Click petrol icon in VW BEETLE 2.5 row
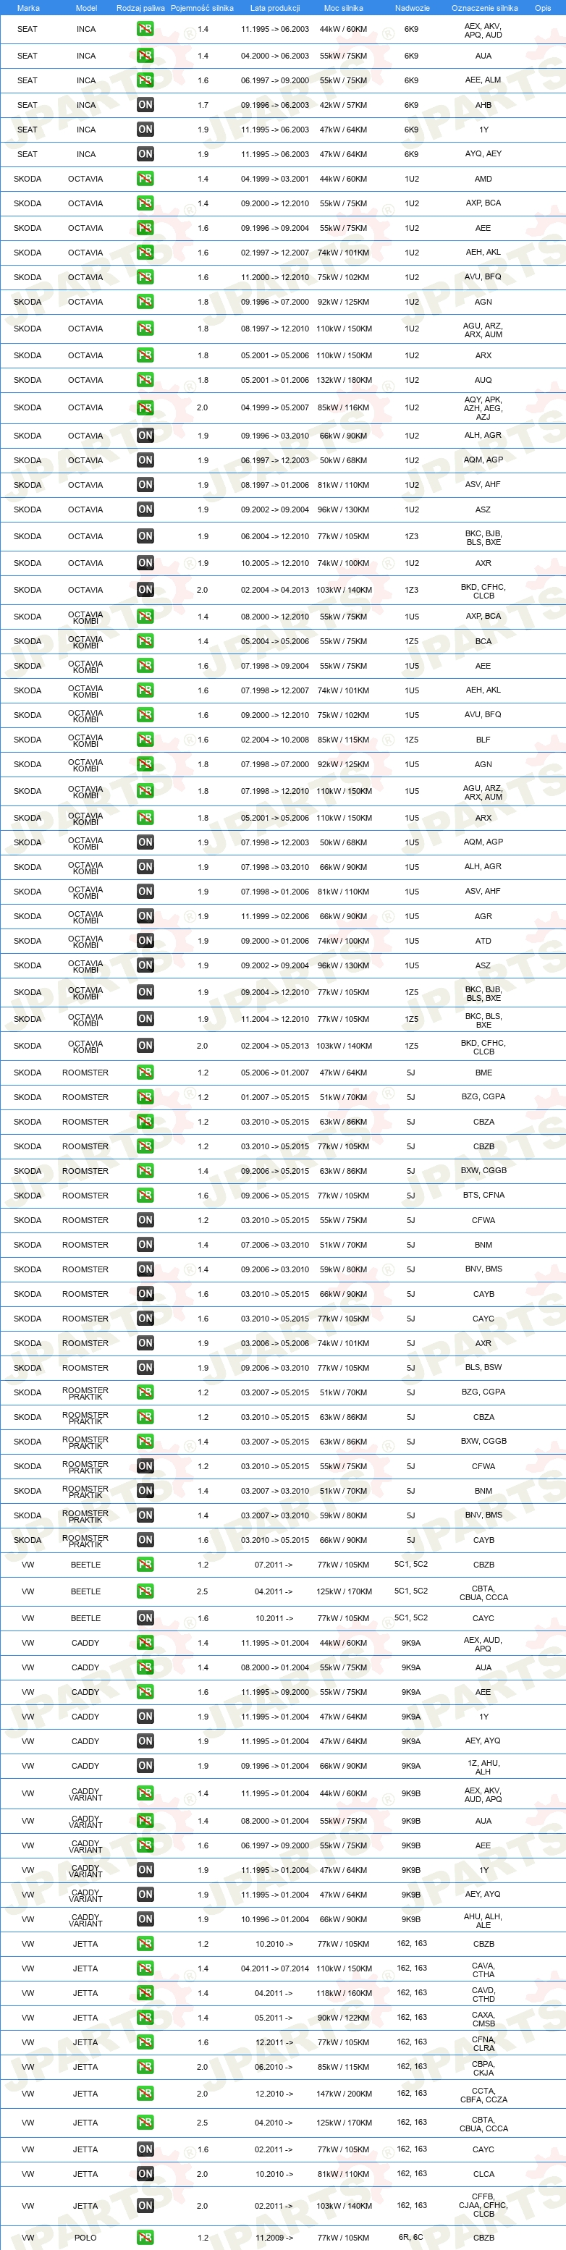Viewport: 566px width, 2250px height. point(145,1591)
